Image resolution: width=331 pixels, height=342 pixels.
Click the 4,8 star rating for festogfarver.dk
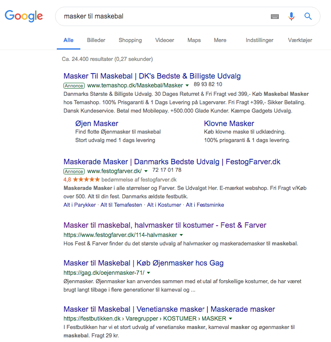(x=82, y=179)
